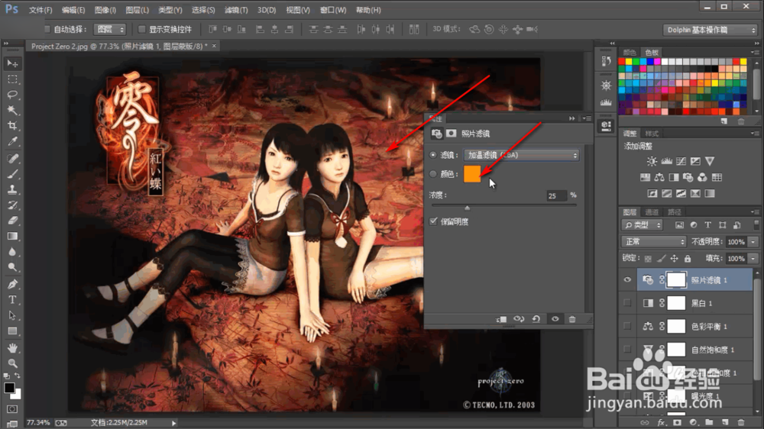Open the 滤镜(T) menu
Viewport: 764px width, 429px height.
pyautogui.click(x=236, y=10)
